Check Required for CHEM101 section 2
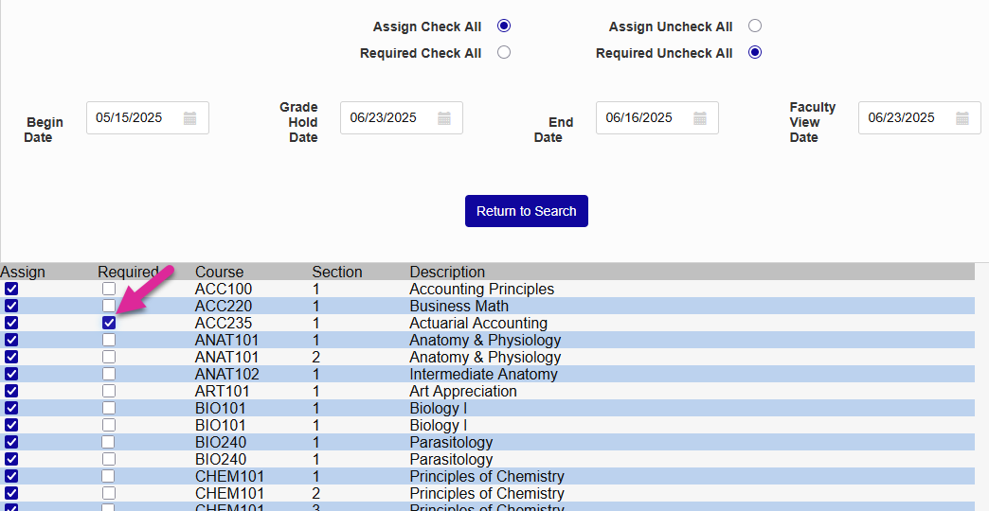This screenshot has width=989, height=511. (109, 493)
